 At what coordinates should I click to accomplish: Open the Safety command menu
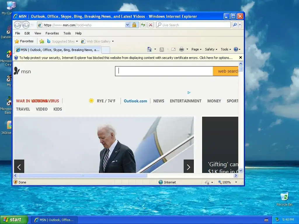(211, 49)
